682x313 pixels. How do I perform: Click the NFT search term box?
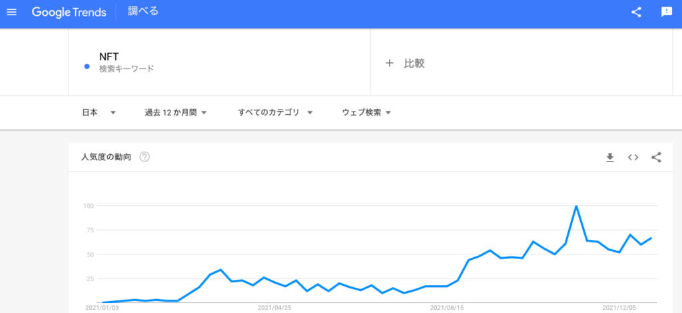pyautogui.click(x=219, y=62)
